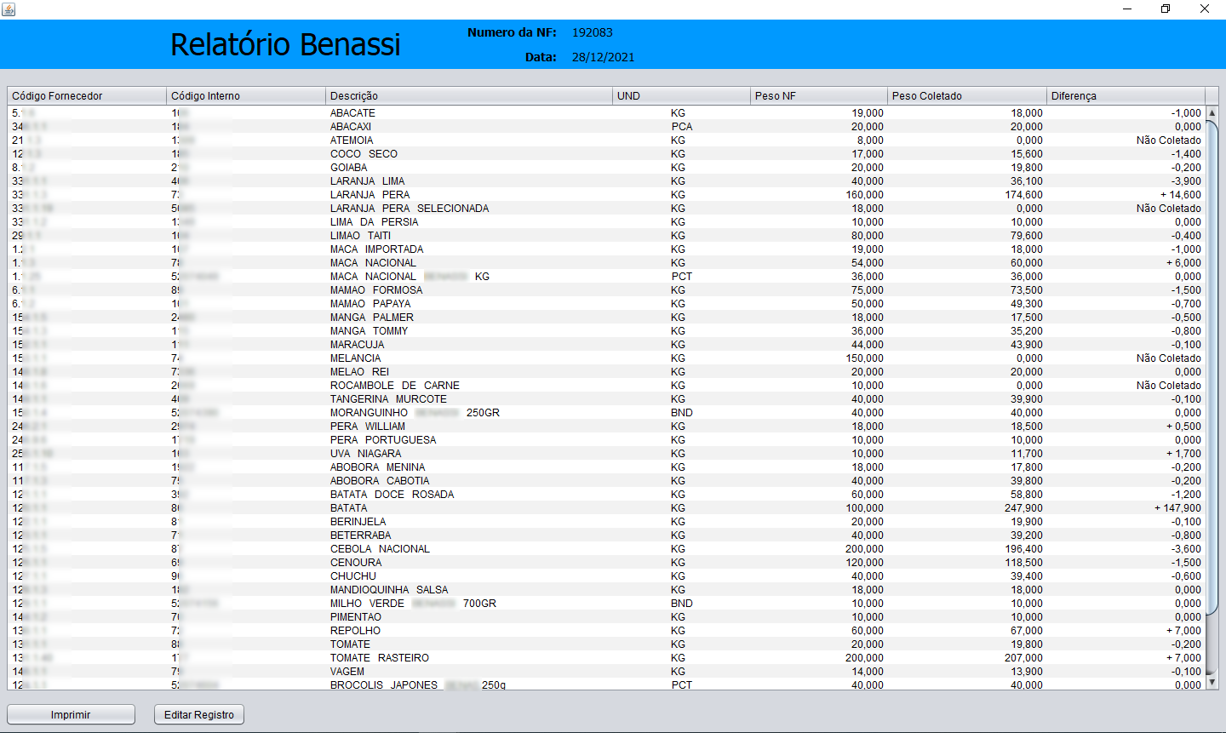Select the BETERRABA row
Screen dimensions: 1226x733
click(x=606, y=535)
